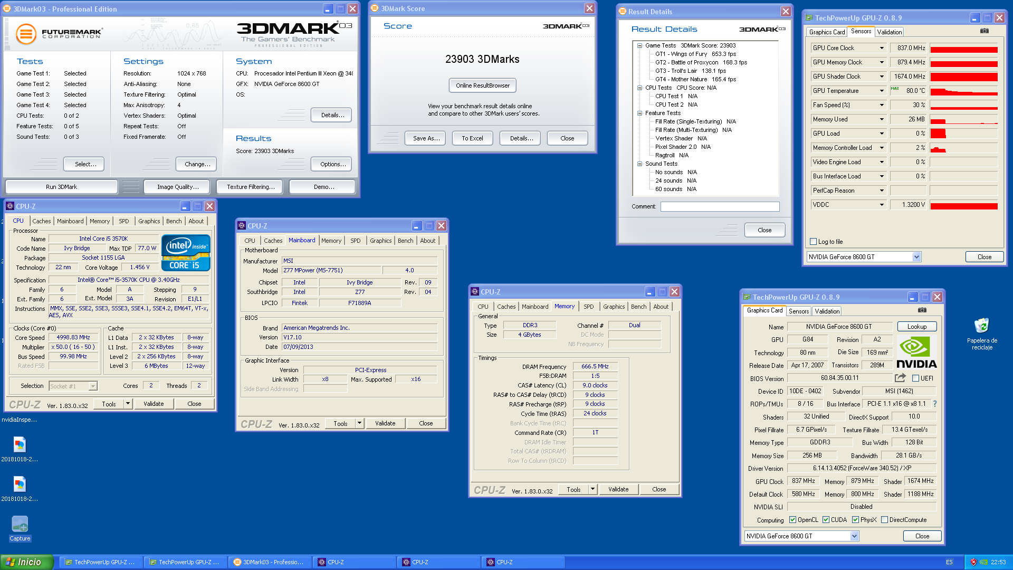Click the ES language indicator in taskbar
1013x570 pixels.
pyautogui.click(x=949, y=562)
